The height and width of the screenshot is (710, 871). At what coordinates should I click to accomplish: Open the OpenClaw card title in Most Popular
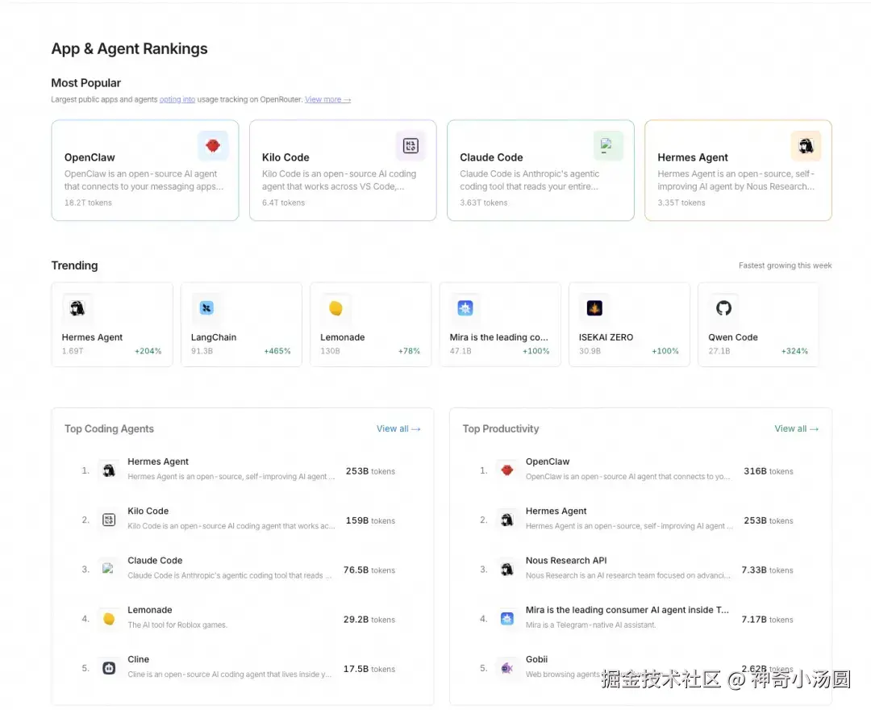point(90,157)
